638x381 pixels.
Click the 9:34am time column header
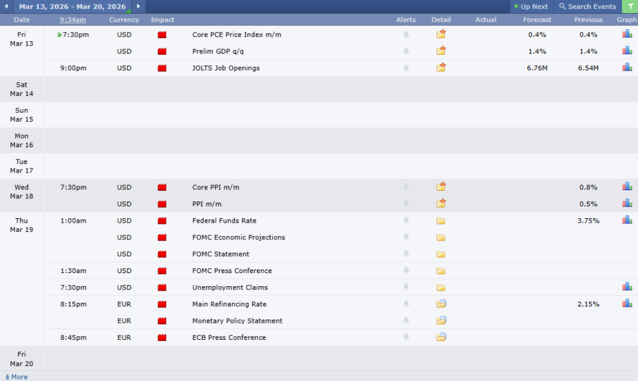(x=73, y=20)
